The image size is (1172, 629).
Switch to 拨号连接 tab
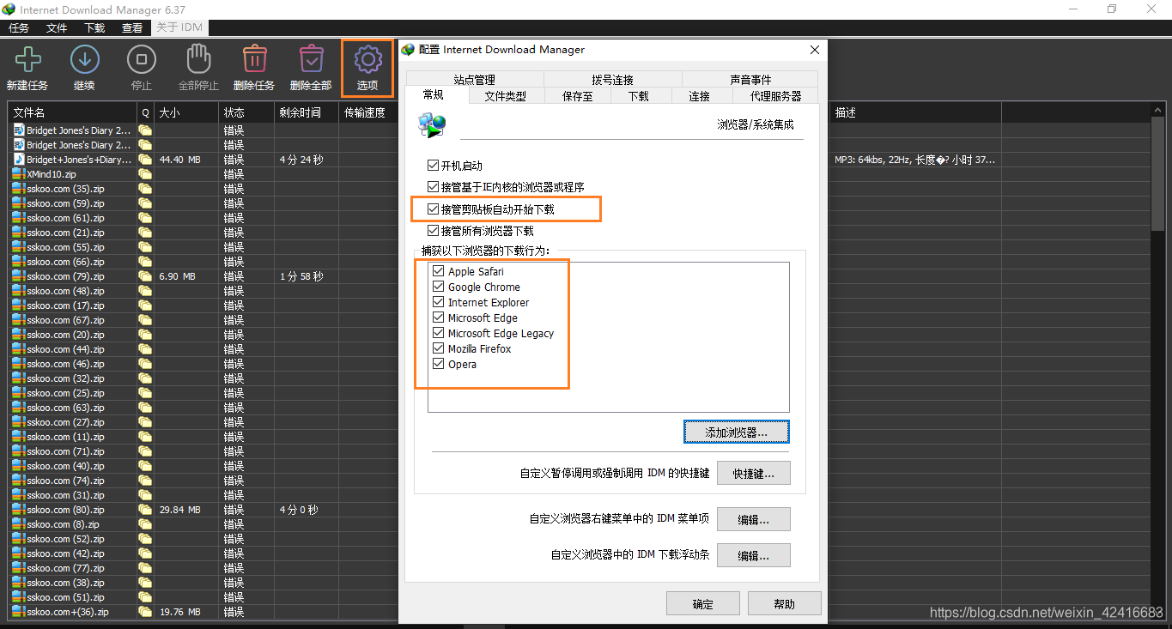[x=612, y=80]
